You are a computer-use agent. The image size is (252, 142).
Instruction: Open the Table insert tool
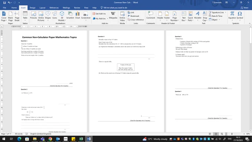[x=25, y=16]
